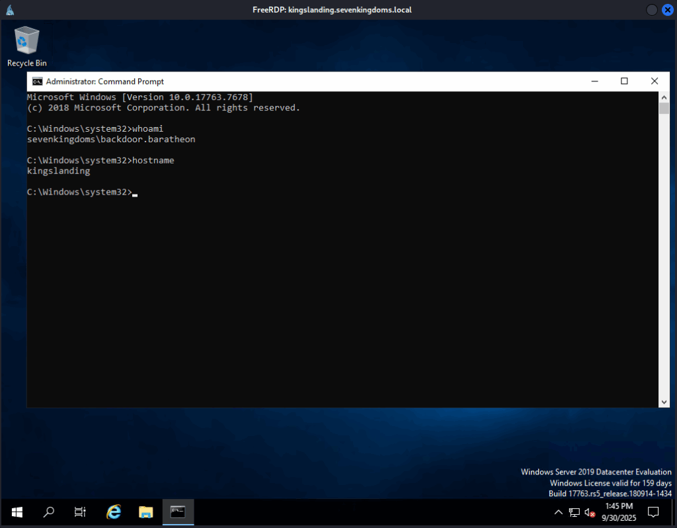The width and height of the screenshot is (677, 528).
Task: Click the Command Prompt scrollbar up arrow
Action: coord(664,97)
